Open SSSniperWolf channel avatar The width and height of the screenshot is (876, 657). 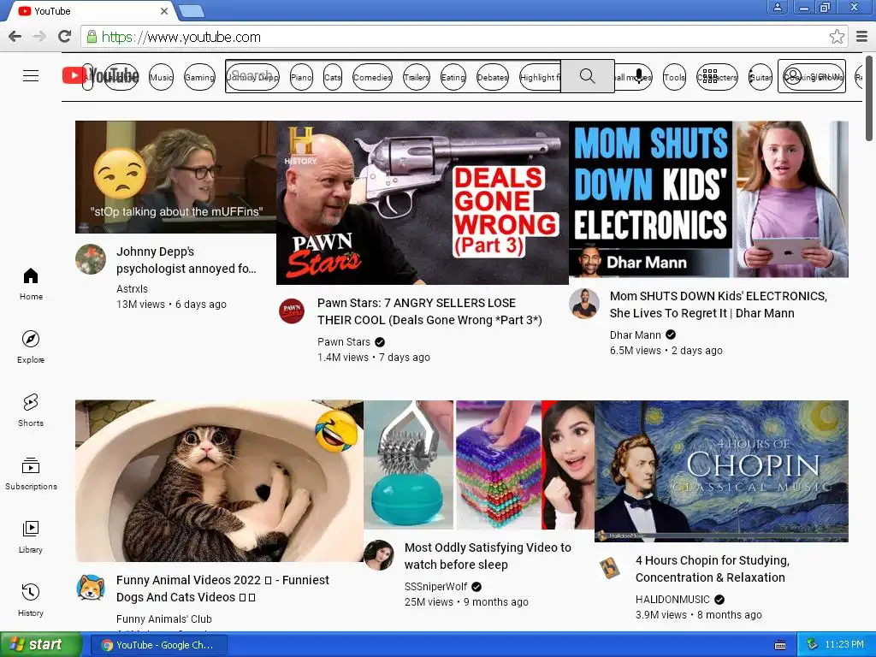[x=379, y=554]
